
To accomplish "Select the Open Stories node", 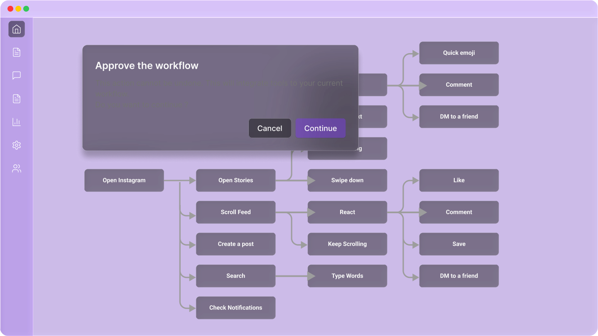I will pos(236,180).
